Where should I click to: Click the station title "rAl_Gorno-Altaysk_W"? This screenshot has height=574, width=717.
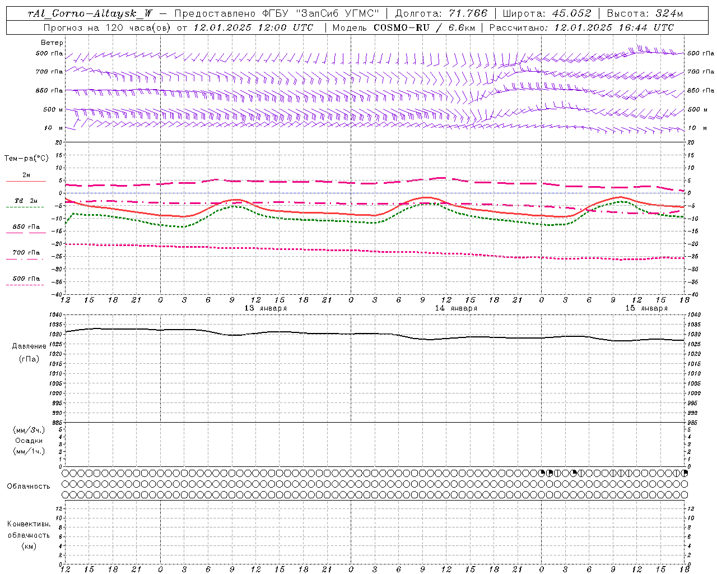[x=90, y=13]
